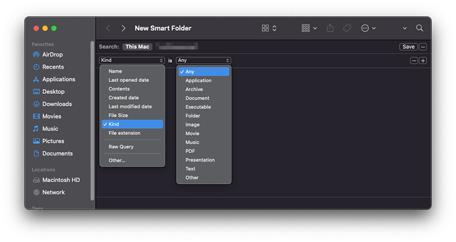Screen dimensions: 456x242
Task: Expand the toolbar overflow chevron
Action: pos(405,28)
